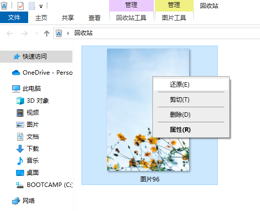
Task: Click the Recycle Bin icon in the address bar
Action: tap(59, 33)
